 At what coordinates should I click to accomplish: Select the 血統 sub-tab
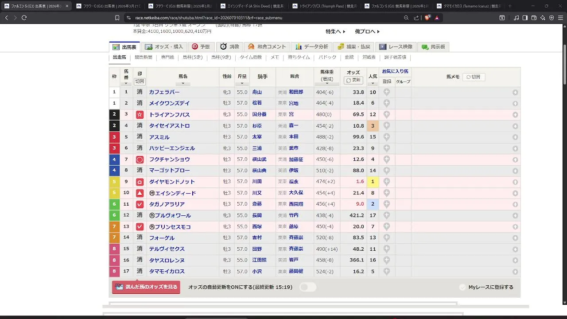350,57
